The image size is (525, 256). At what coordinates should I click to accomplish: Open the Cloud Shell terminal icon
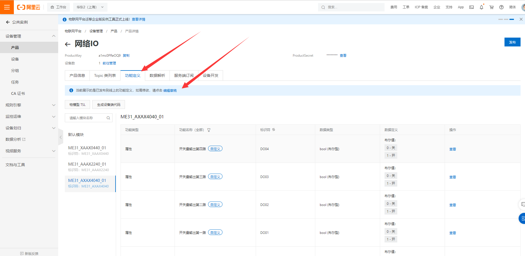click(x=472, y=7)
